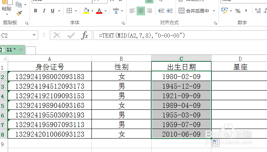Cancel formula entry X icon

click(57, 35)
